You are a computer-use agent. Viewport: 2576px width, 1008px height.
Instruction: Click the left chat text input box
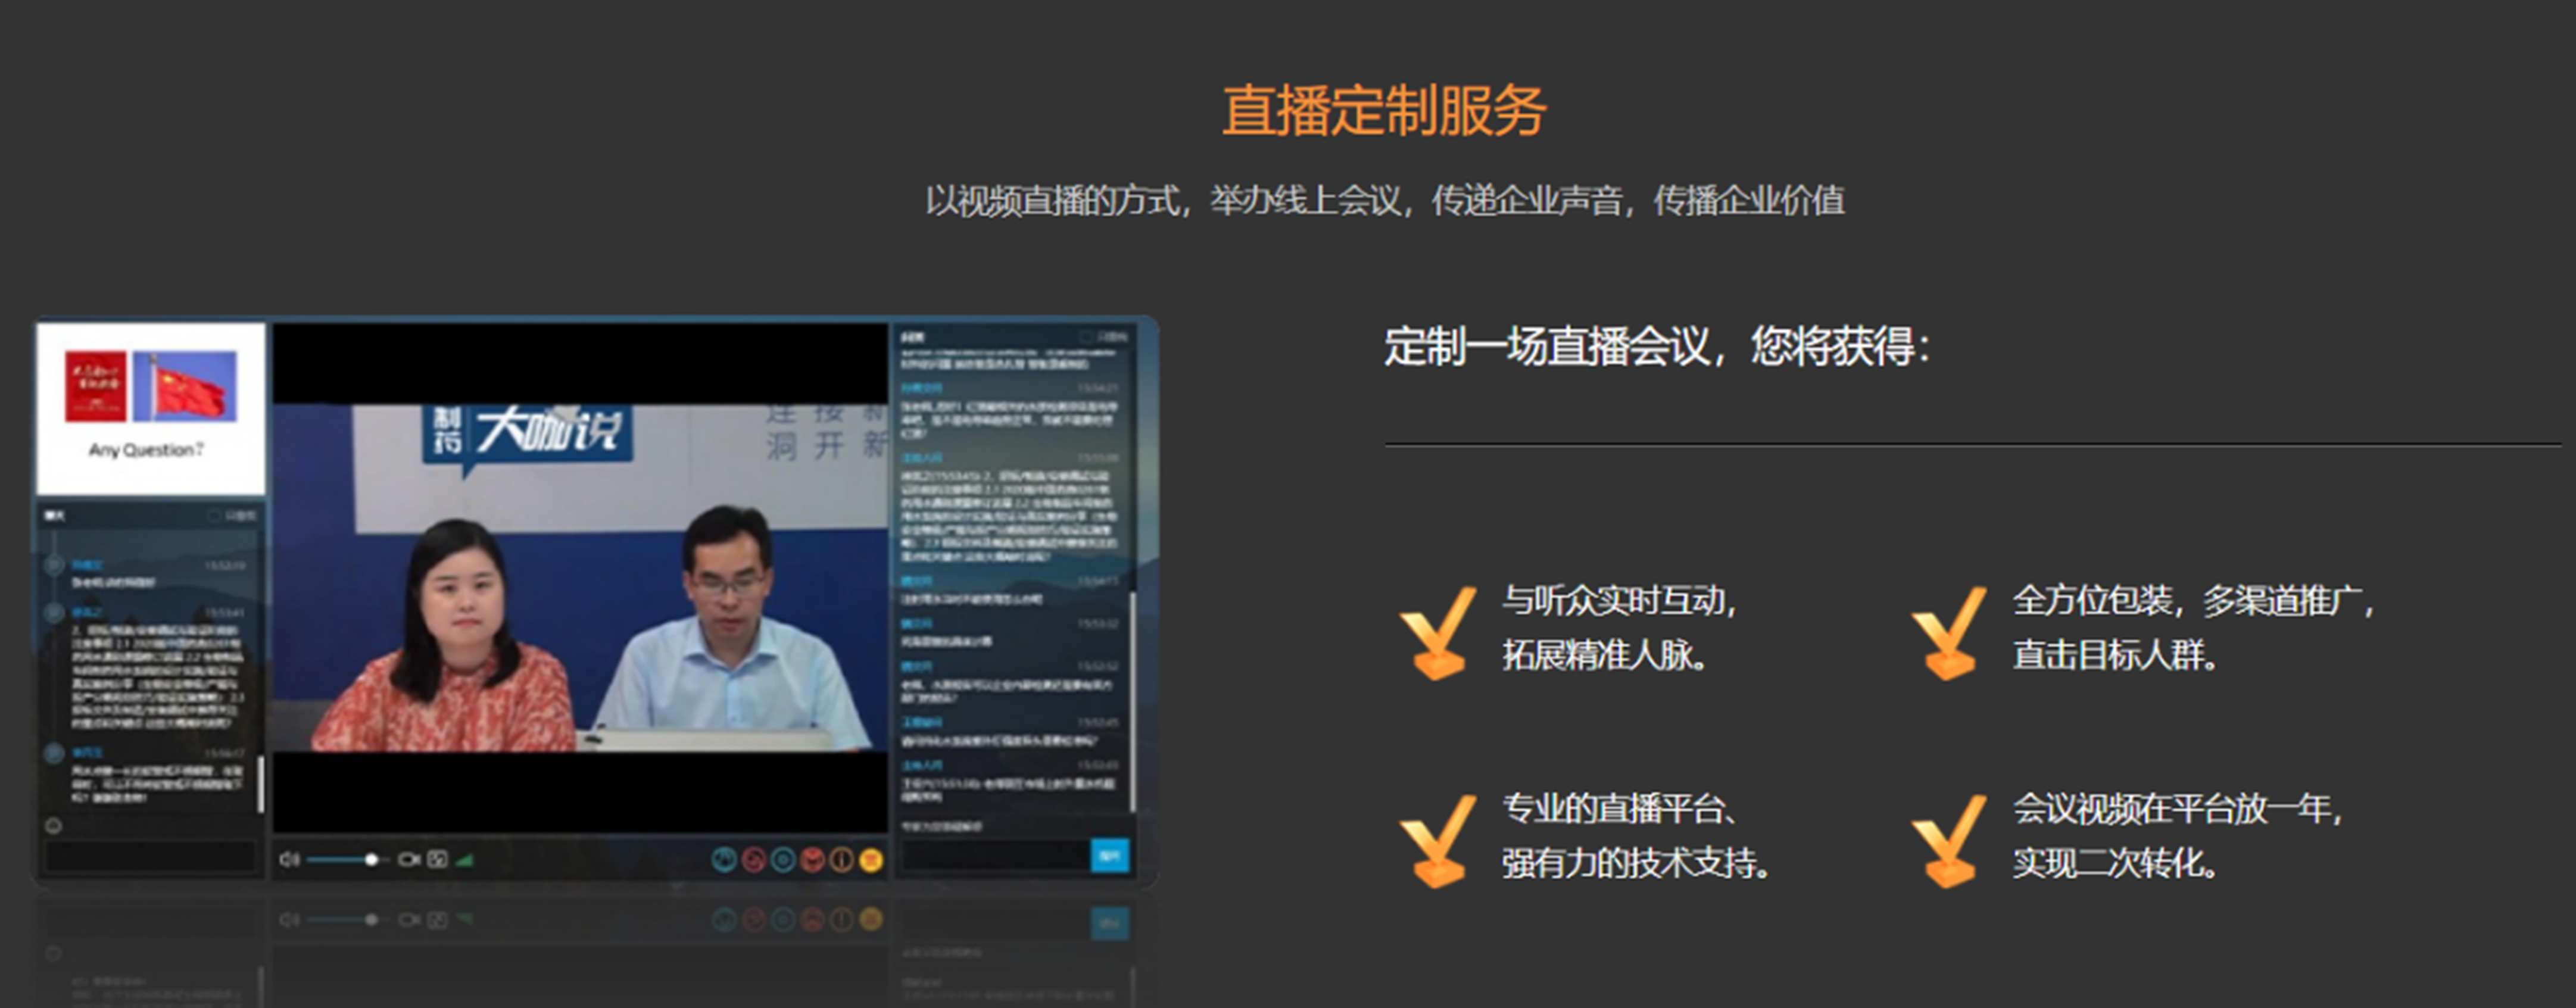(150, 856)
